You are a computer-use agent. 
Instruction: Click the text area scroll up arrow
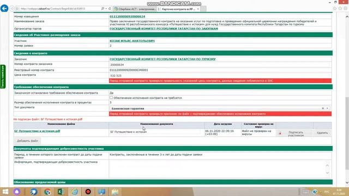tap(327, 165)
